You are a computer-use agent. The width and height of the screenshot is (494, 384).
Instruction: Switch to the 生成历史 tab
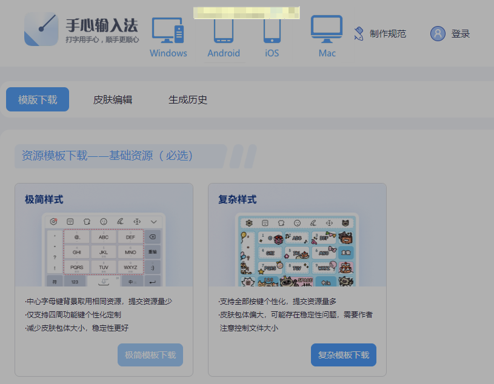click(x=188, y=100)
